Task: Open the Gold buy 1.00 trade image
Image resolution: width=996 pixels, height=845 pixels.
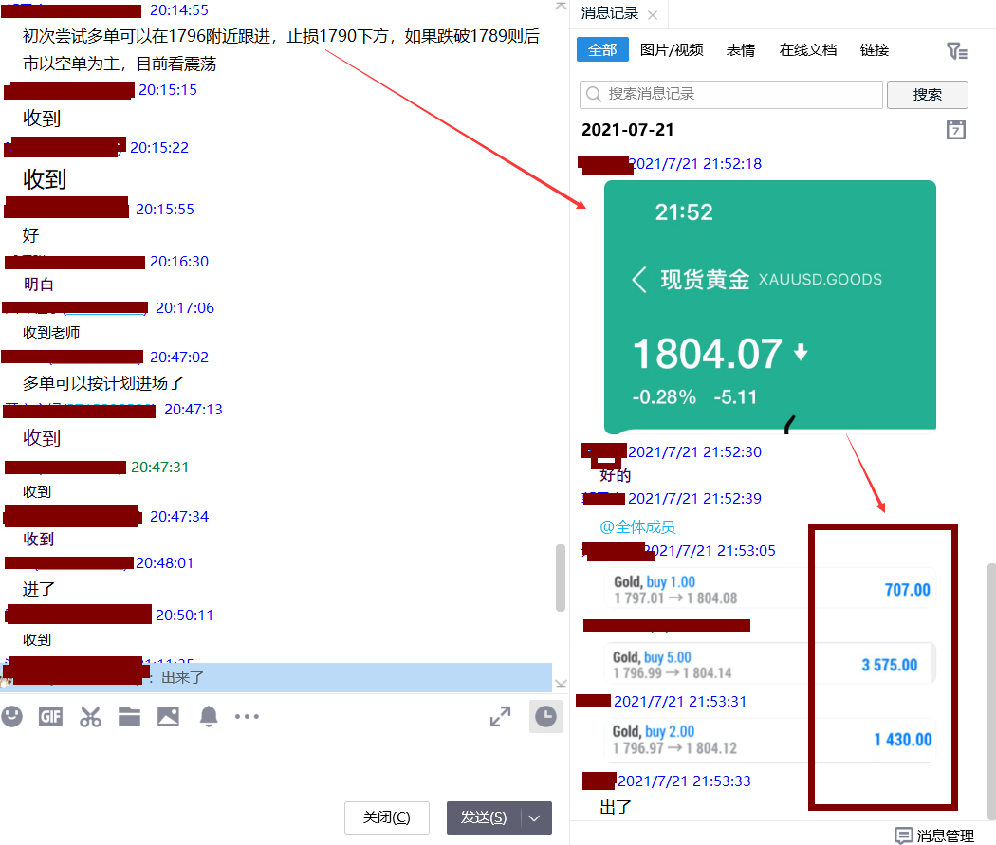Action: (x=770, y=589)
